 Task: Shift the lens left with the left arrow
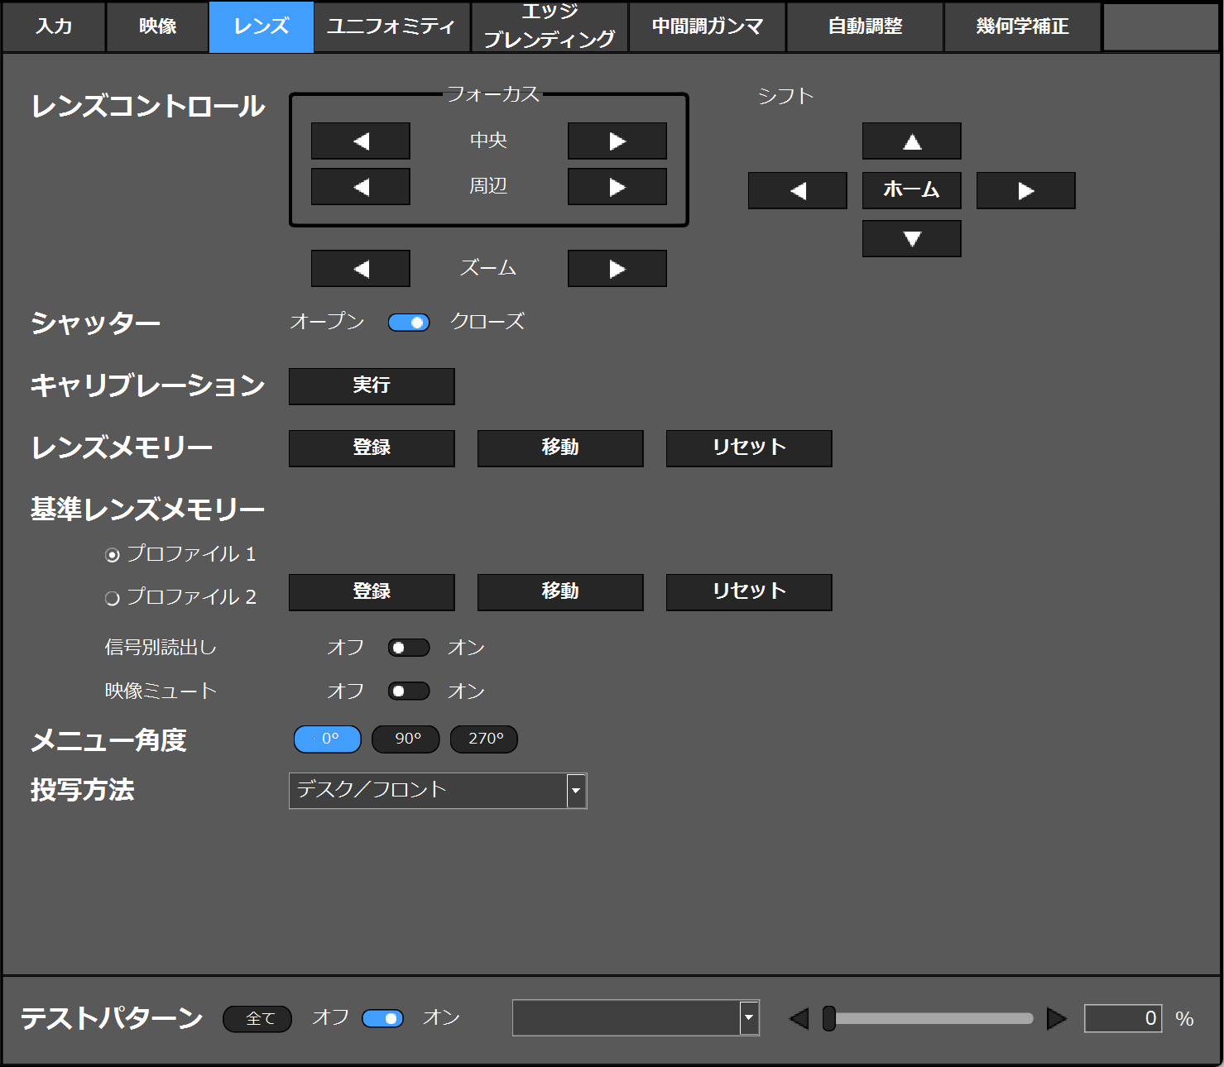point(797,191)
